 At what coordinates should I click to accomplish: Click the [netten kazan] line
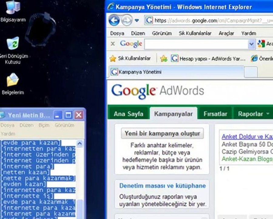[x=25, y=172]
